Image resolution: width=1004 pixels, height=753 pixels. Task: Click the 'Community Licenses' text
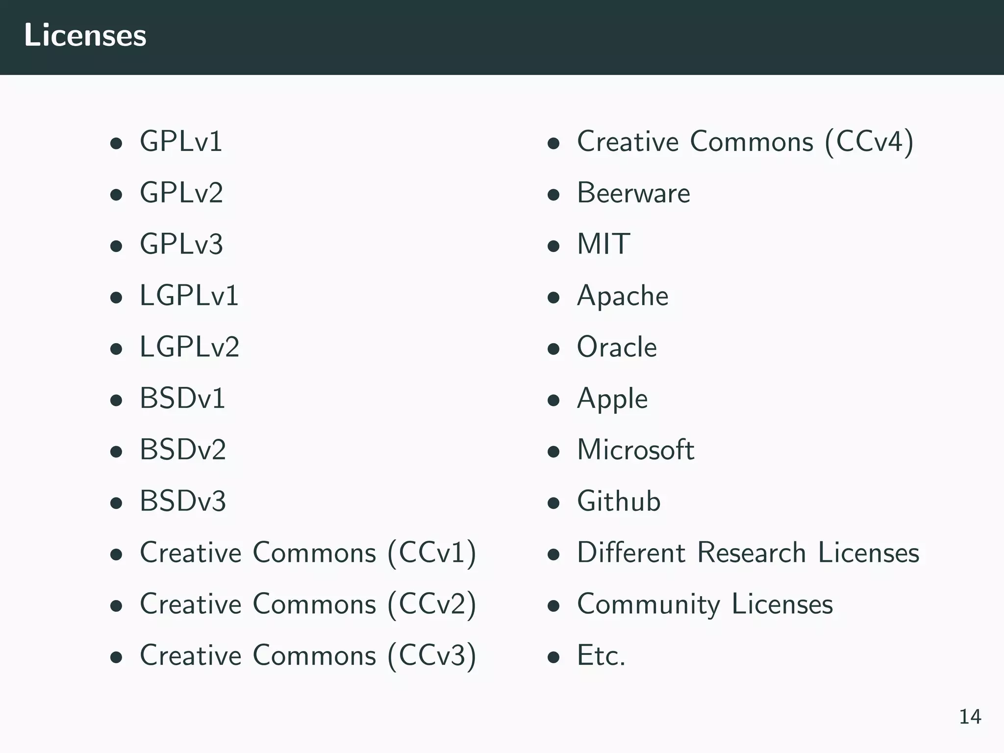[x=705, y=605]
